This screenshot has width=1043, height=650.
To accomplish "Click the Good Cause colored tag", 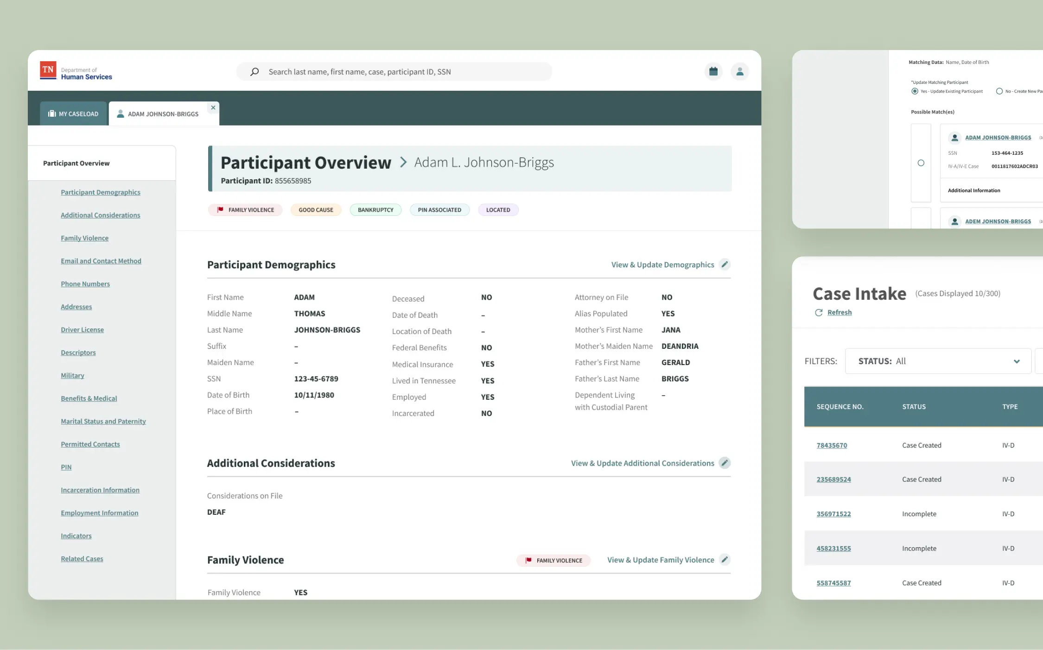I will pos(316,210).
